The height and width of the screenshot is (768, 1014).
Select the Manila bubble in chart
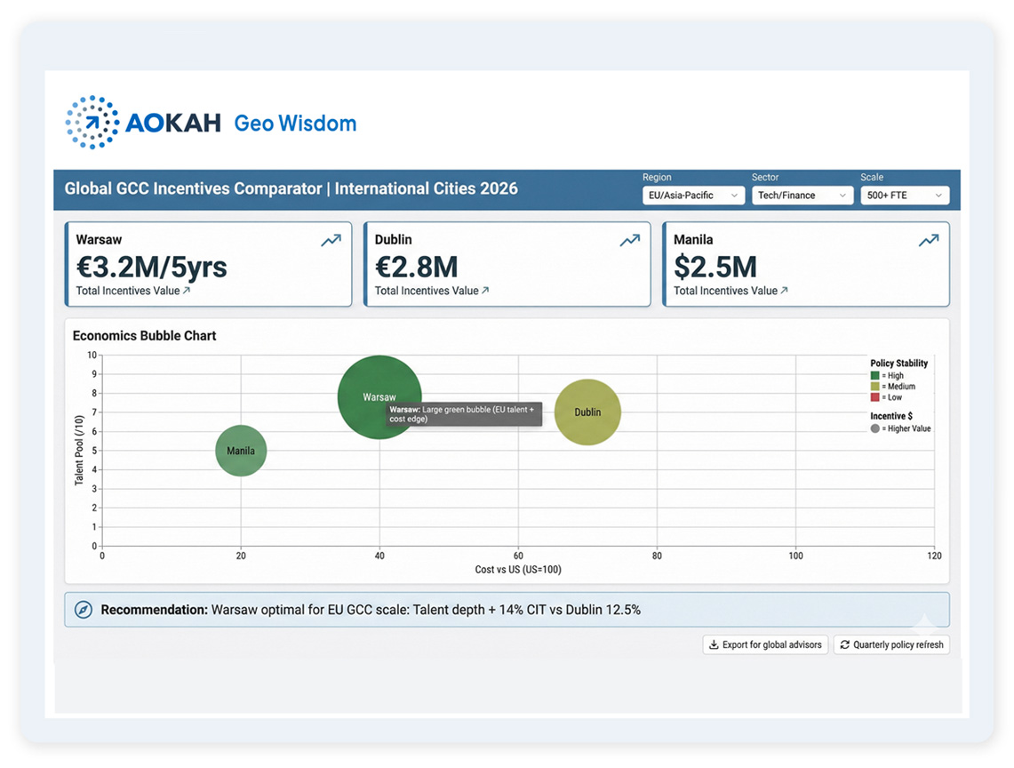coord(241,451)
